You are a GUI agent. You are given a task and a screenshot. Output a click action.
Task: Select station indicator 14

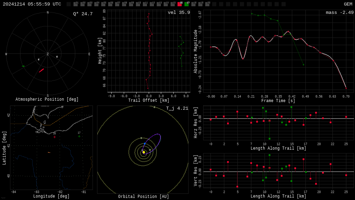166,4
